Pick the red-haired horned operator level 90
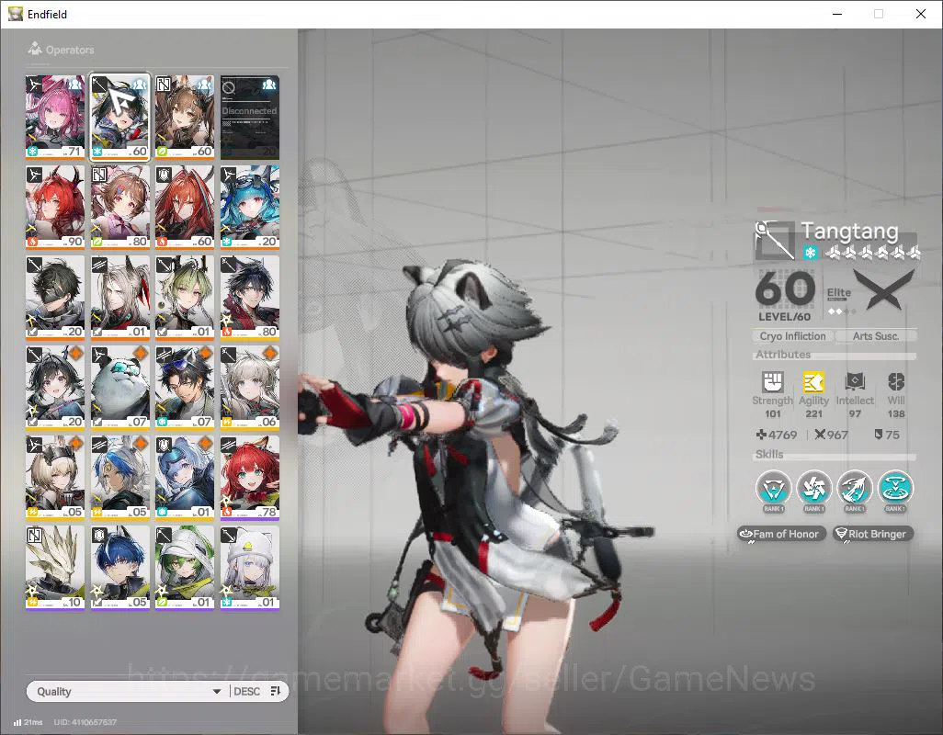 (55, 208)
